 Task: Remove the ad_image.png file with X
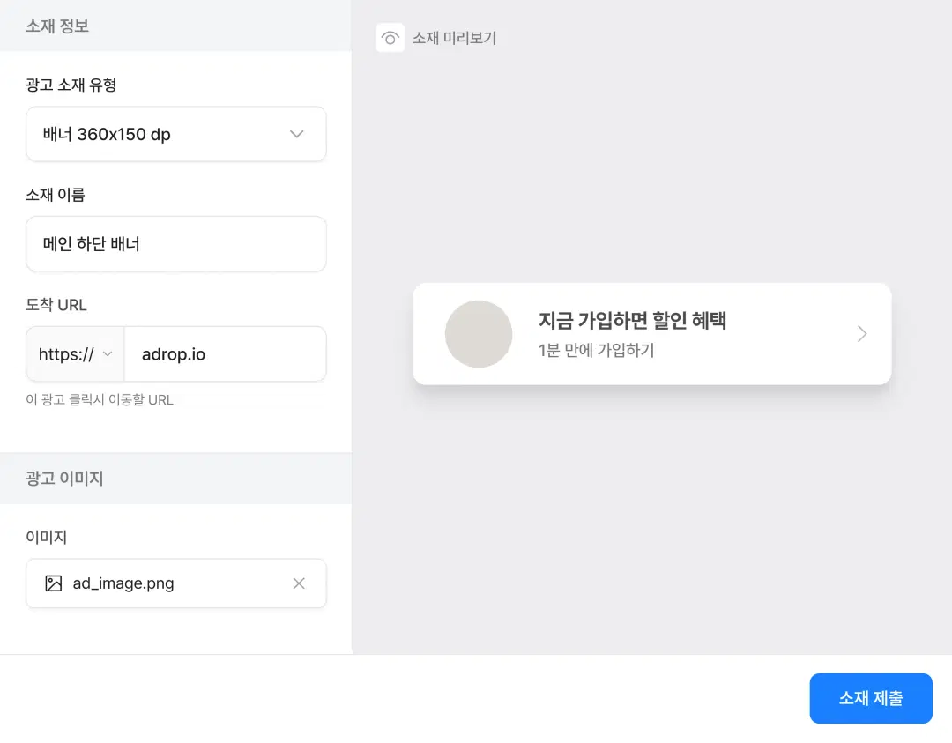(299, 583)
